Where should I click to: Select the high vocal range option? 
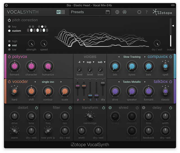(9, 41)
